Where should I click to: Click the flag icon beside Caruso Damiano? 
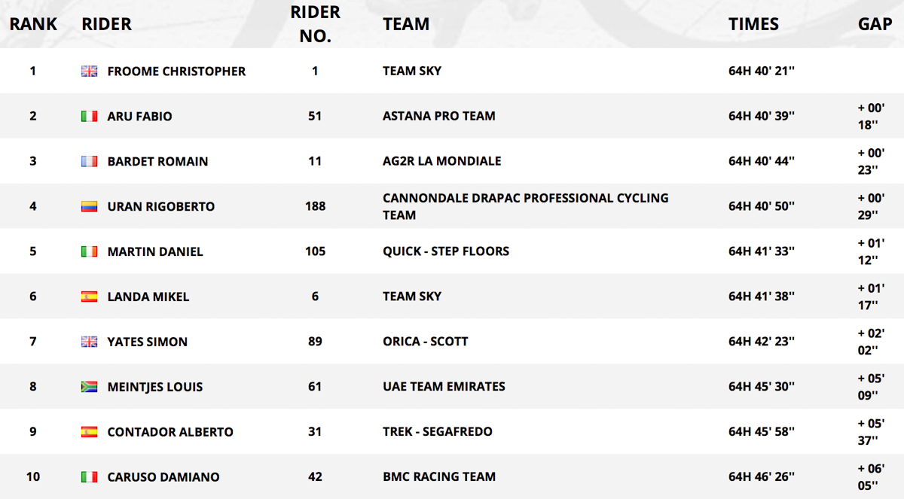tap(89, 478)
